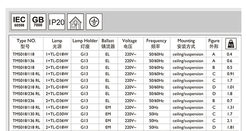Image resolution: width=246 pixels, height=131 pixels.
Task: Click '50/60Hz' in the TMS018/218 row
Action: (x=156, y=67)
